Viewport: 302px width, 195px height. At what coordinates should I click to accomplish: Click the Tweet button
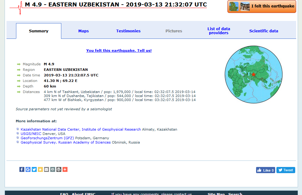(286, 170)
